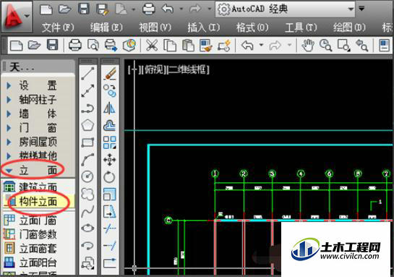Select the Polygon draw tool
This screenshot has width=394, height=277.
87,125
